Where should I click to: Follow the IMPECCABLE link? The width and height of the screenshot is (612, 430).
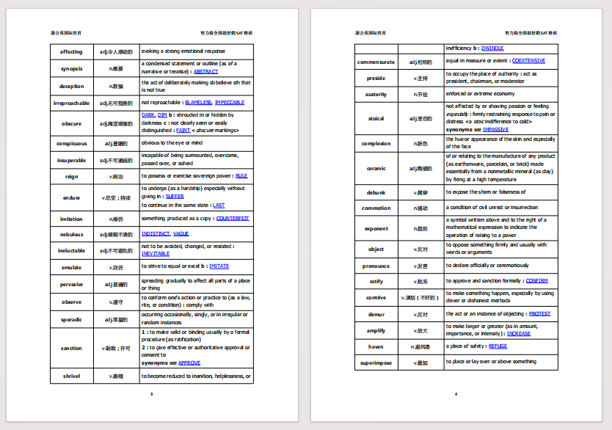(230, 103)
